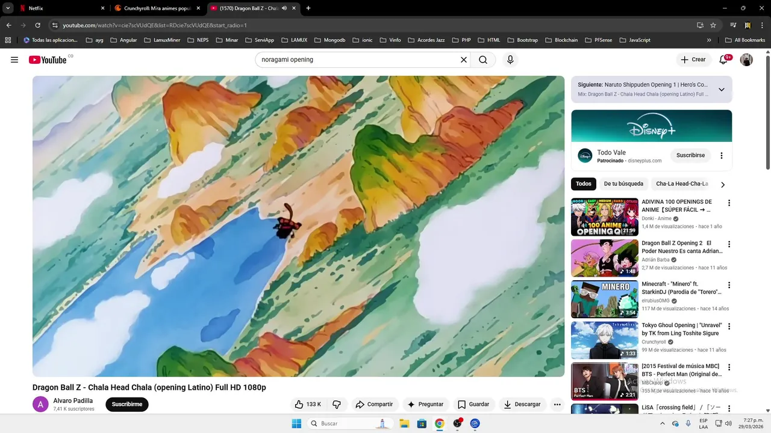Screen dimensions: 771x433
Task: Click the noragami opening search field
Action: point(358,60)
